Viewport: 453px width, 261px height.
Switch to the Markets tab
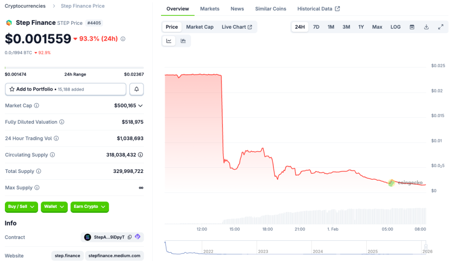point(210,8)
